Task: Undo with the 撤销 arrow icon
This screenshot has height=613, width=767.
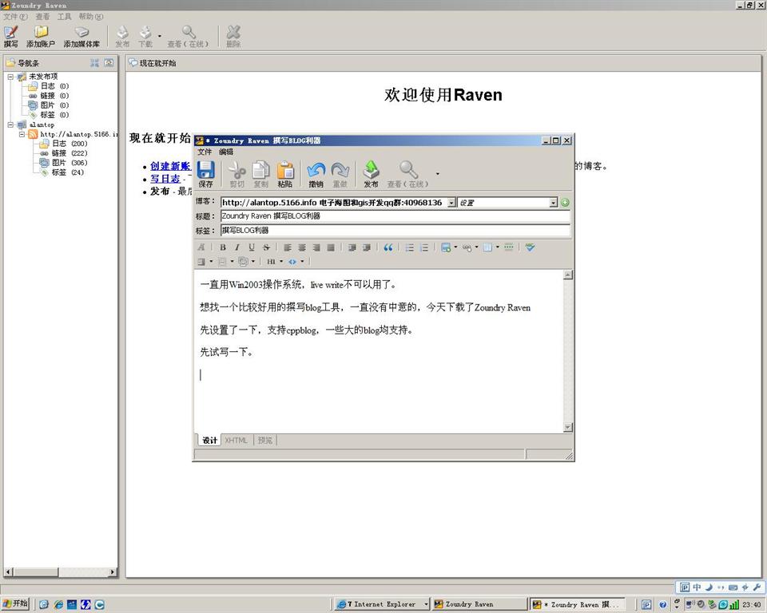Action: click(316, 174)
